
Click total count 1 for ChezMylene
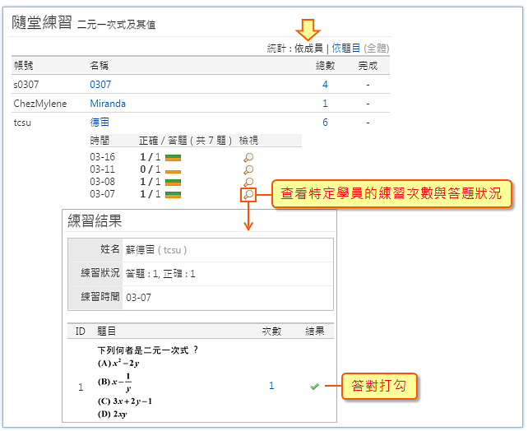click(325, 104)
